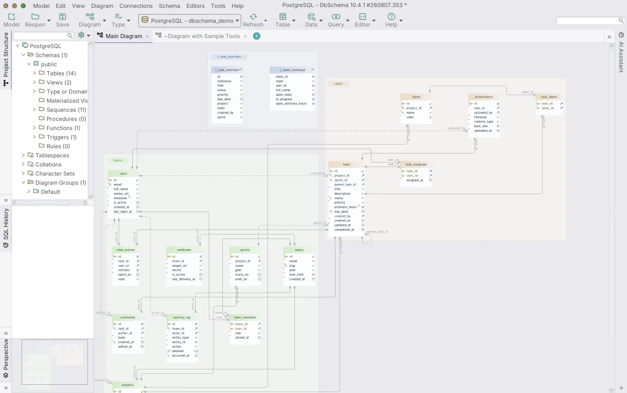627x393 pixels.
Task: Collapse the public schema node
Action: click(x=29, y=64)
